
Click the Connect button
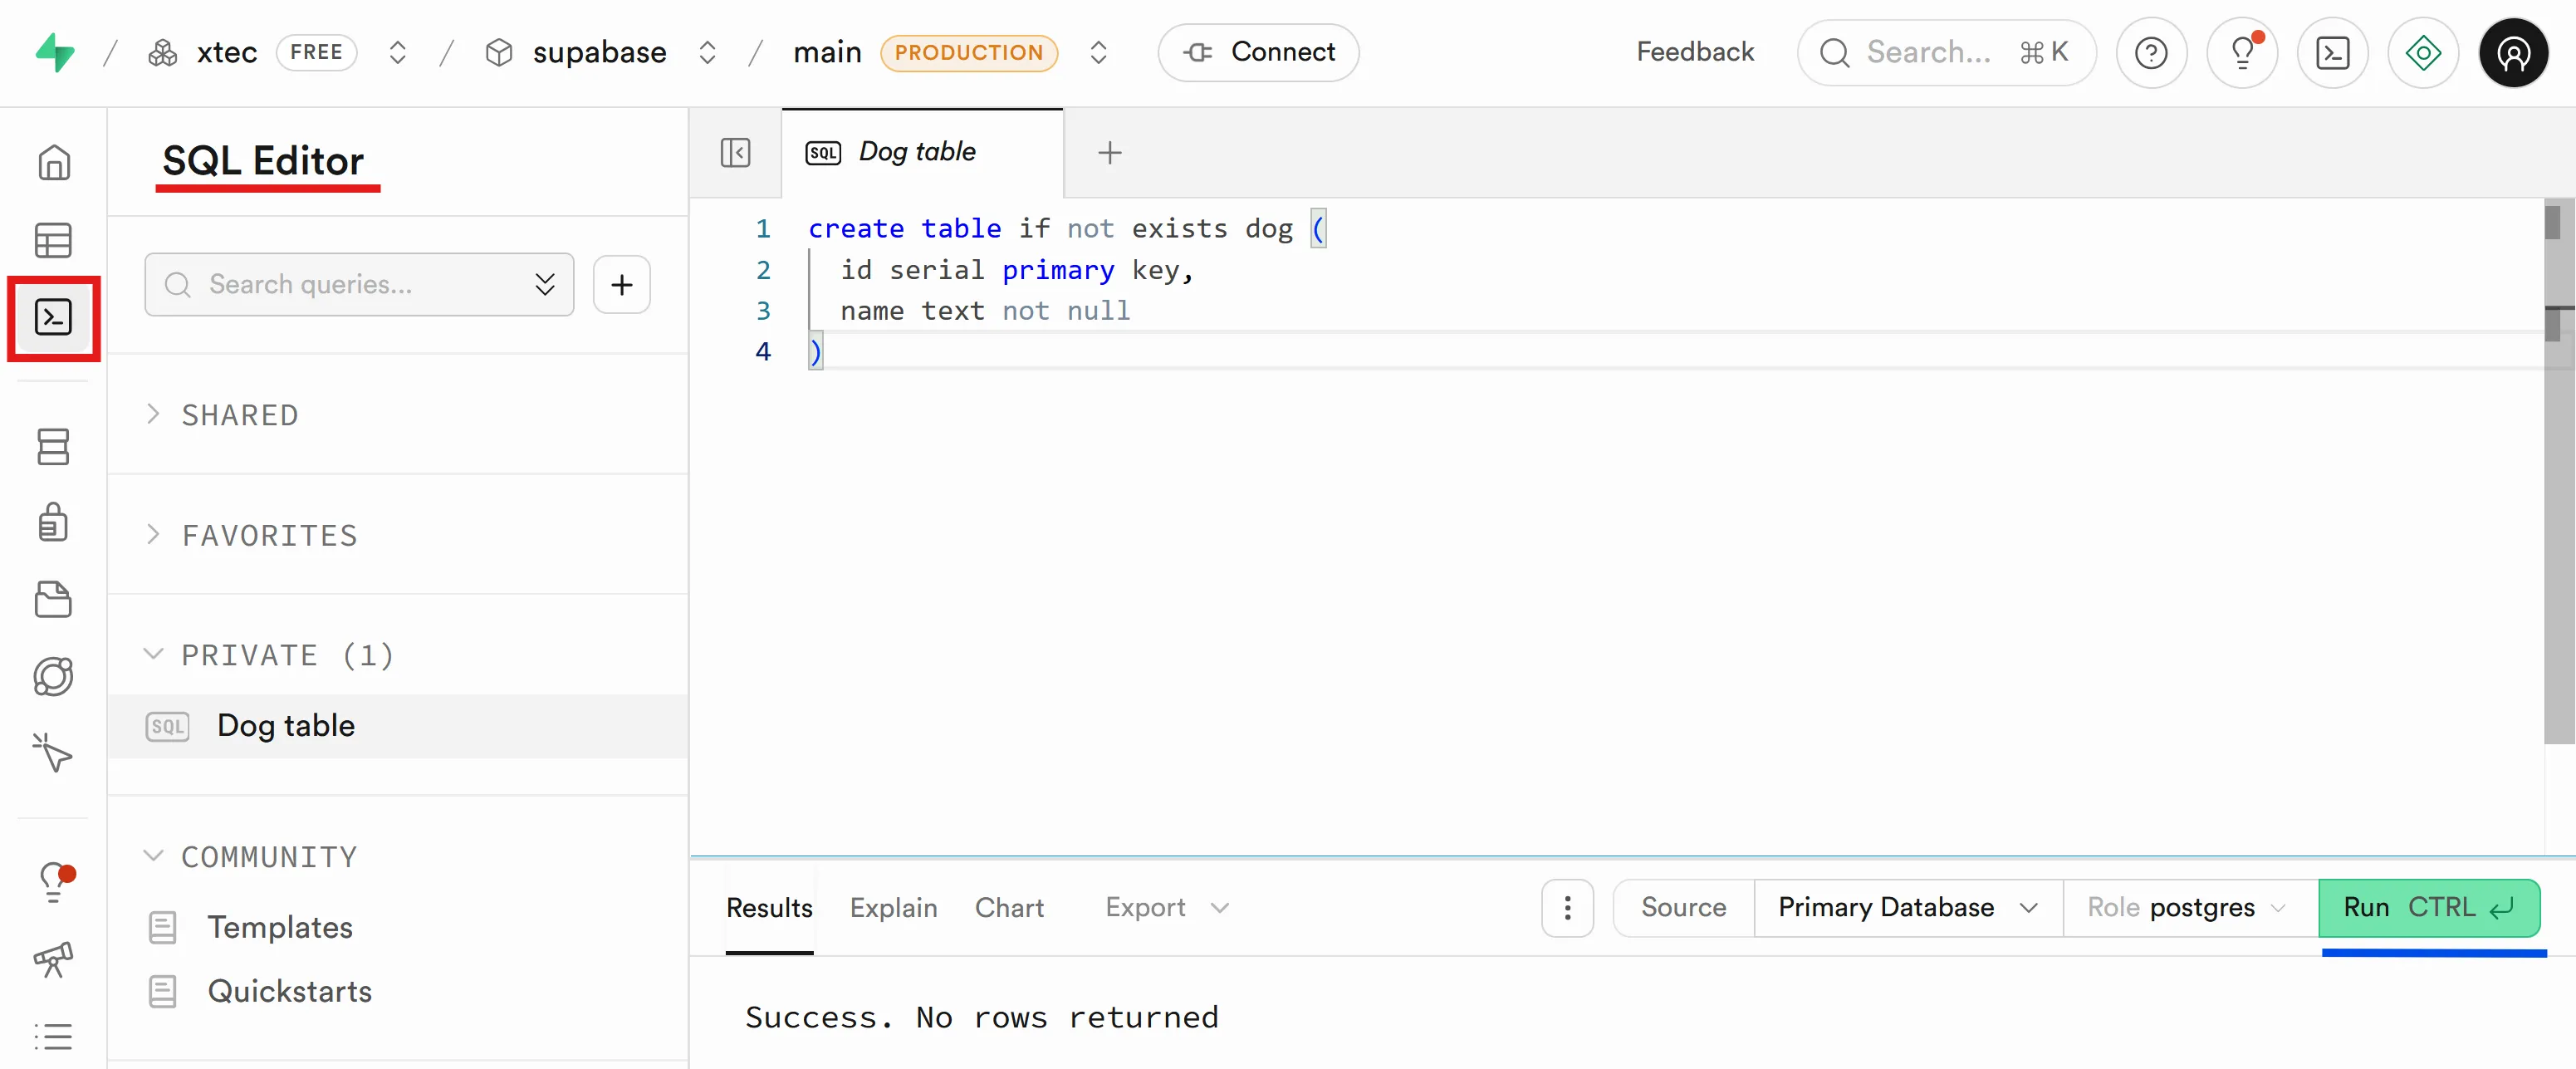coord(1258,52)
